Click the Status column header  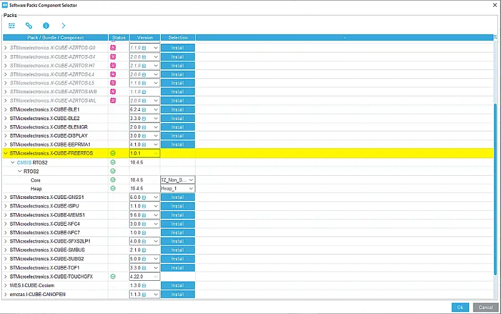point(118,38)
